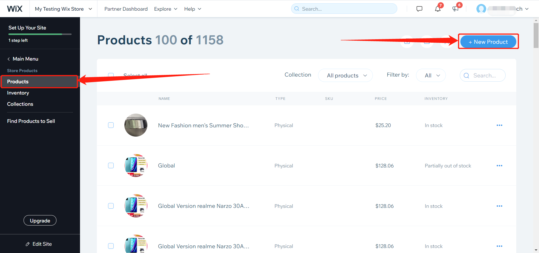Screen dimensions: 539x253
Task: Click the magnifier in the top search bar
Action: click(297, 9)
